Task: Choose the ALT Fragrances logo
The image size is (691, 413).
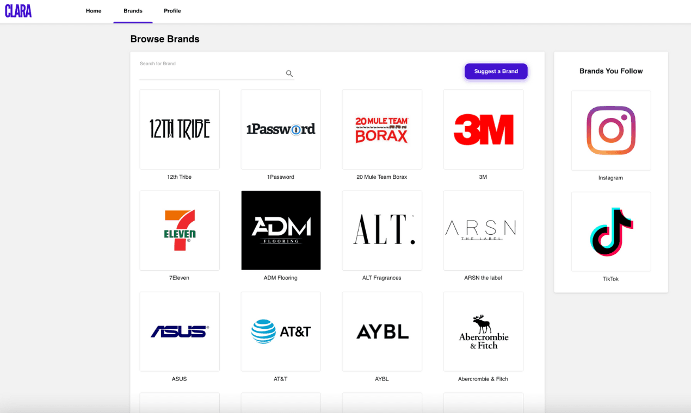Action: [382, 230]
